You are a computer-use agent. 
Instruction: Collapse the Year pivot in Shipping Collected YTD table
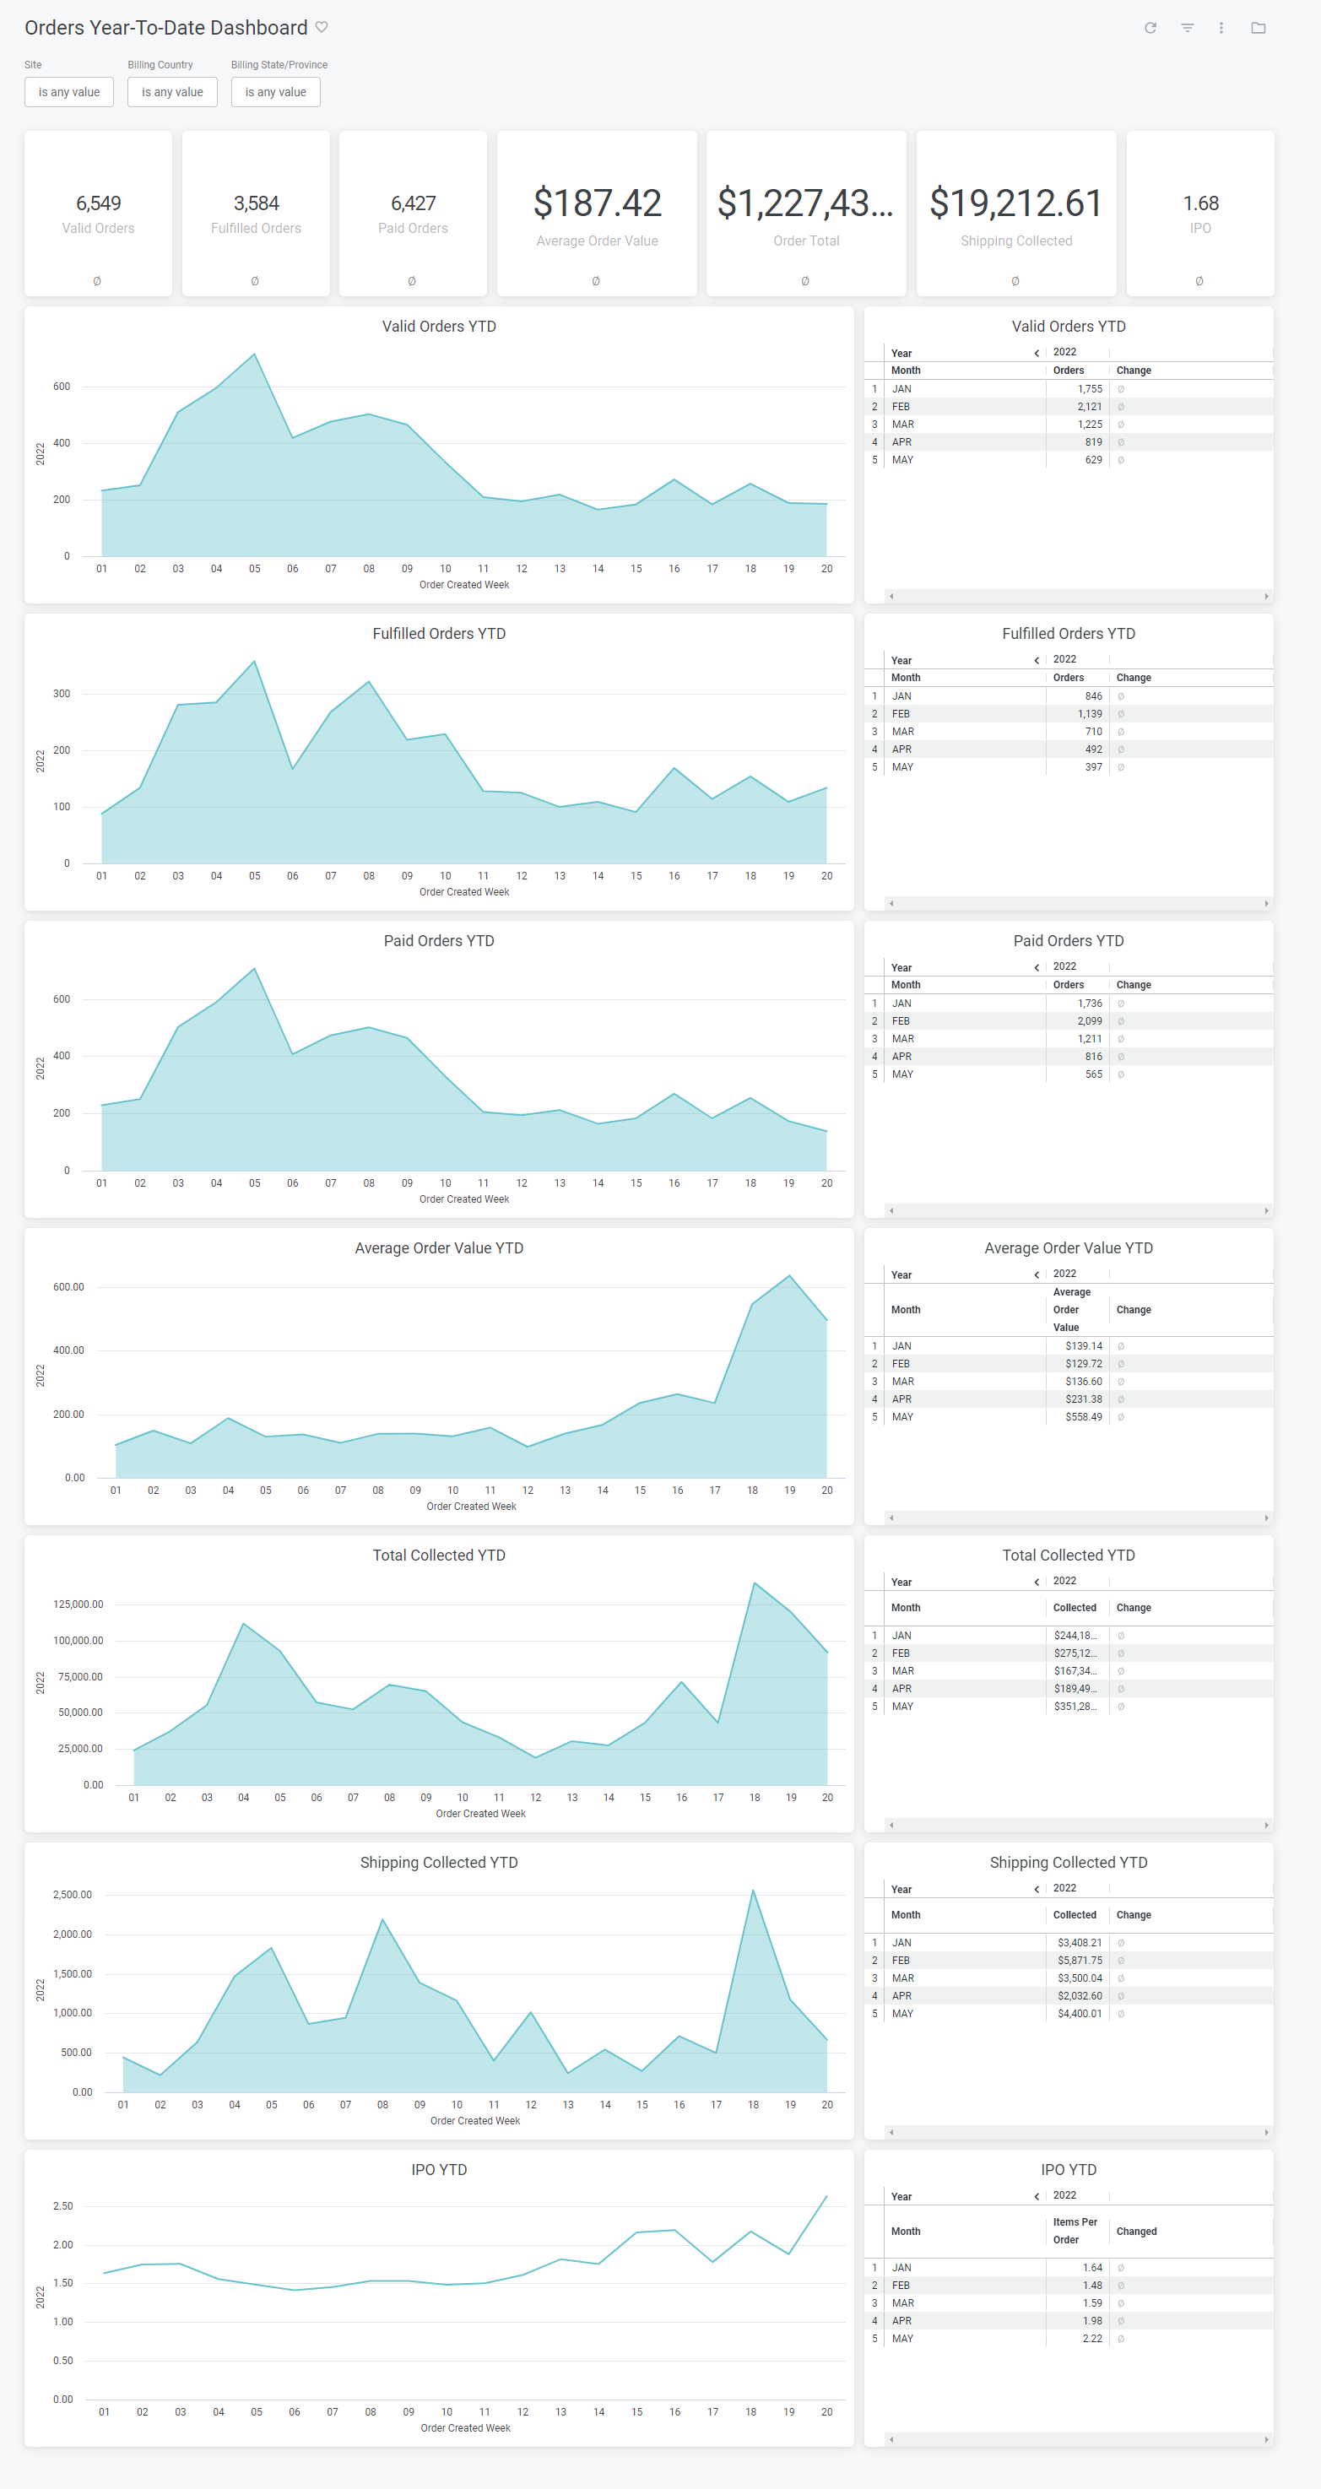[1037, 1889]
